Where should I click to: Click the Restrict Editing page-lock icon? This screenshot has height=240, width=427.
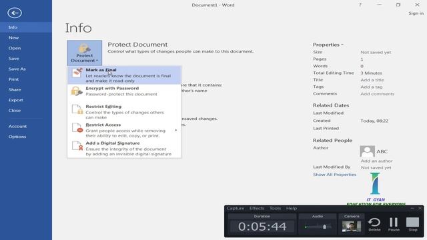77,109
